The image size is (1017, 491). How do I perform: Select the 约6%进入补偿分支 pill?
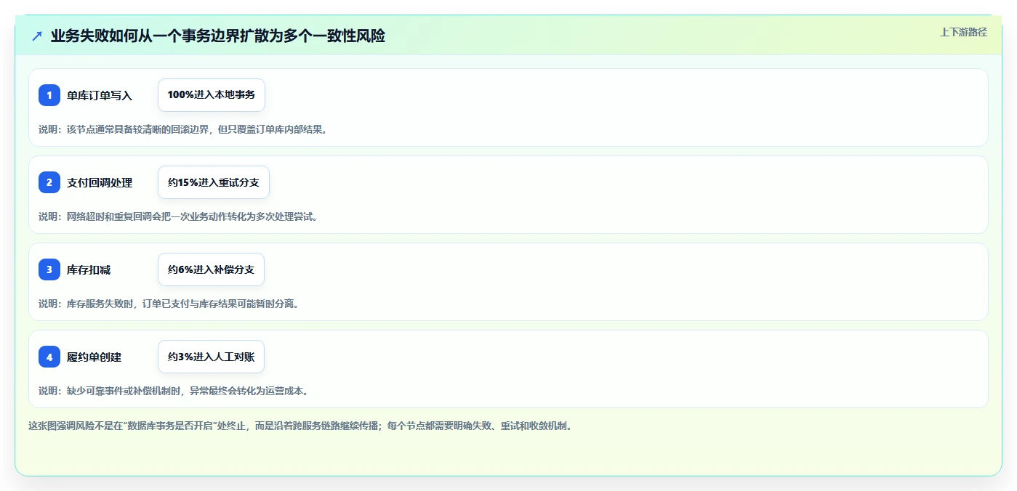click(x=211, y=269)
